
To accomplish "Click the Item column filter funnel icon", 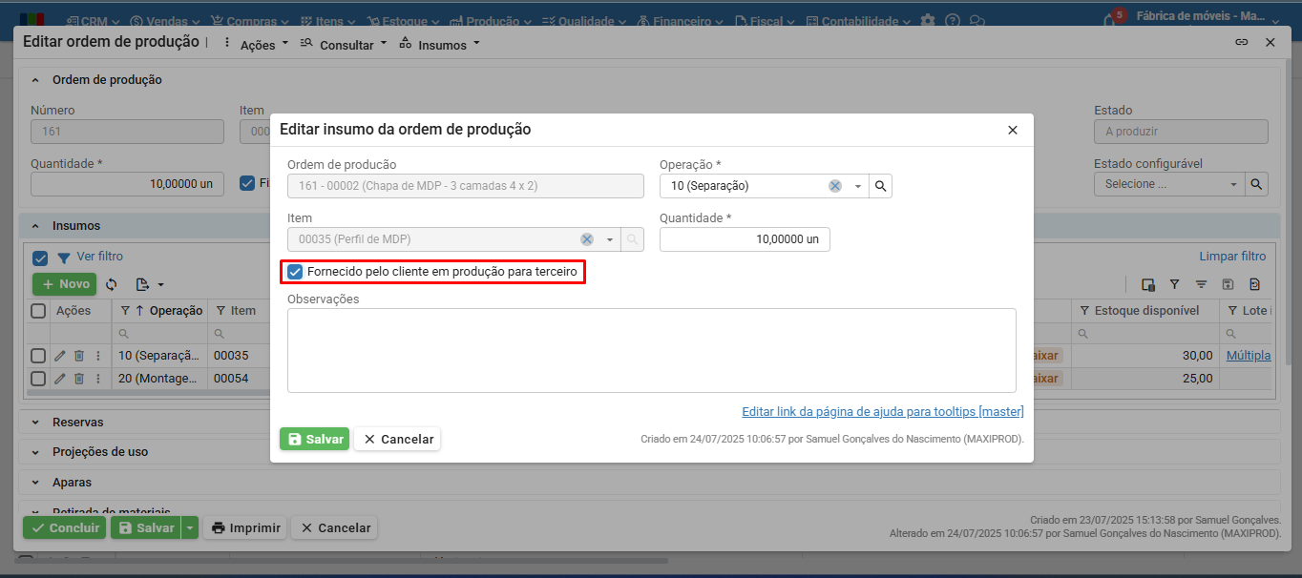I will point(220,311).
